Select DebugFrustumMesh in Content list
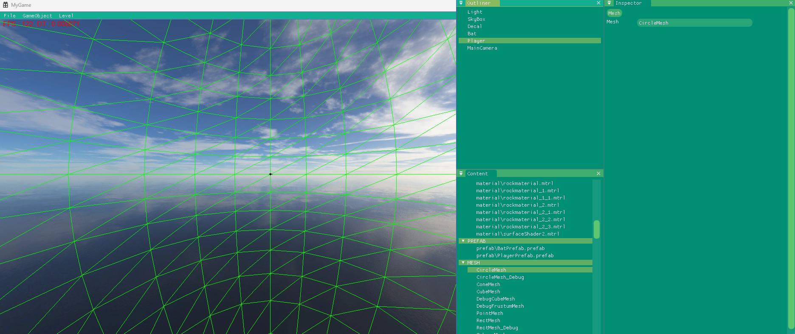The height and width of the screenshot is (334, 795). point(500,306)
